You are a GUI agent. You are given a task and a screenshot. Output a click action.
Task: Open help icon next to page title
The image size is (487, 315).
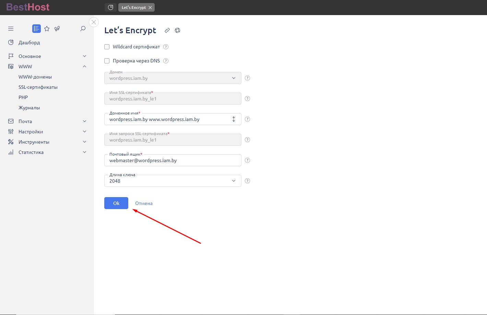click(177, 31)
